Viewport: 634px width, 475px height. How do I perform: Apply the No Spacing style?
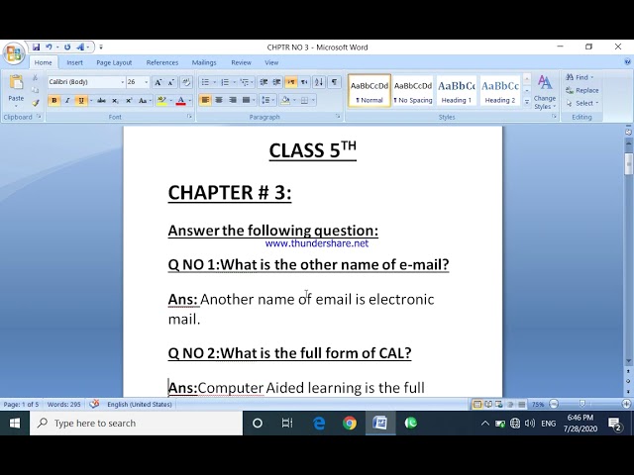413,91
